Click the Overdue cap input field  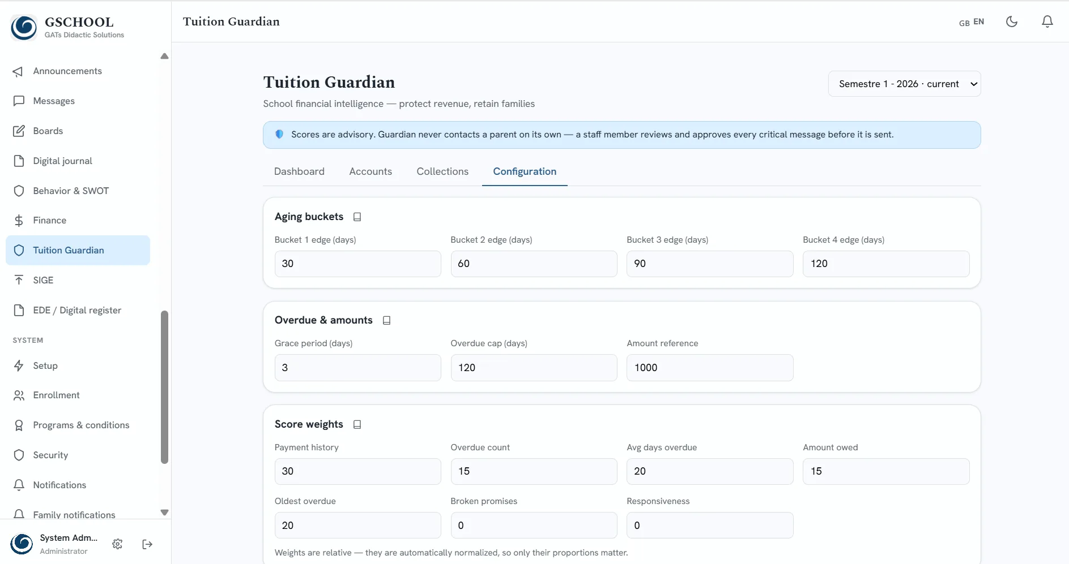click(534, 368)
